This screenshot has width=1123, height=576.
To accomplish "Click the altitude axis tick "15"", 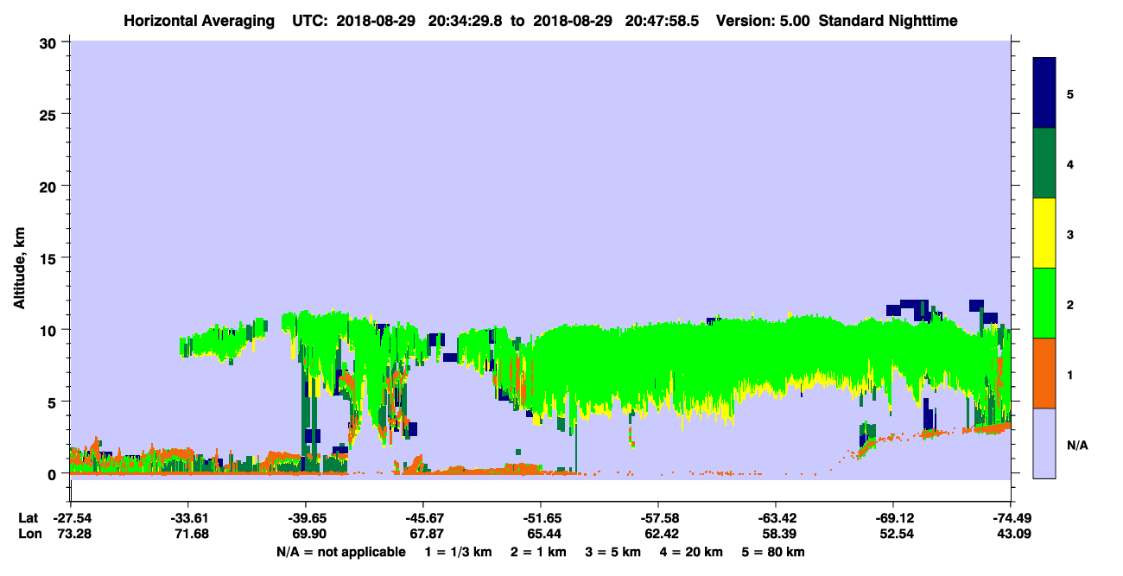I will [49, 258].
